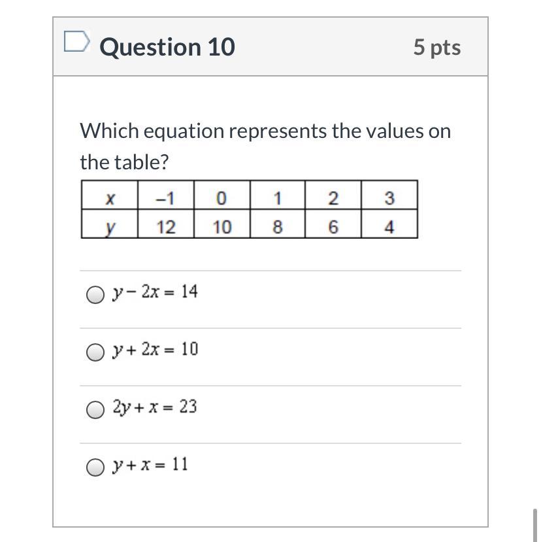Click the table cell with x value 3
541x542 pixels.
[x=389, y=195]
